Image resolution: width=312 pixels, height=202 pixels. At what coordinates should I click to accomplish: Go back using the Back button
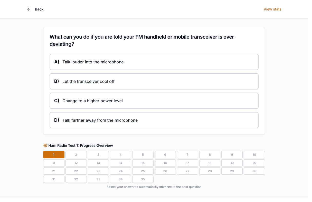[x=35, y=9]
